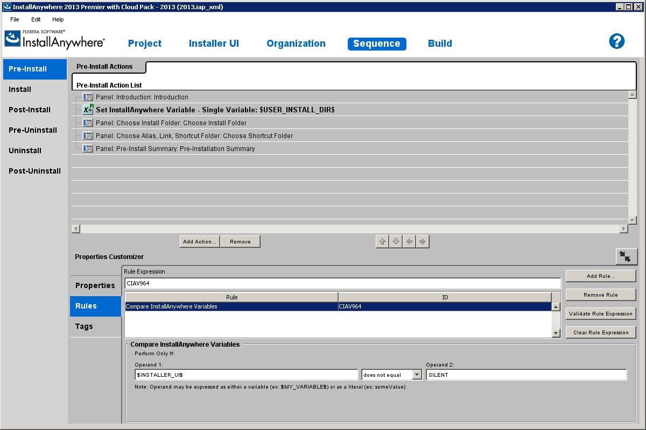Select the Post-Install sidebar item

[x=35, y=110]
